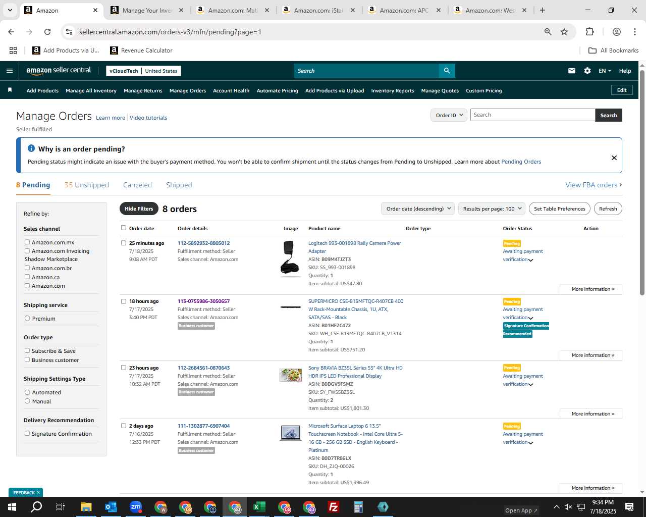The image size is (646, 517).
Task: Open EN language dropdown
Action: (x=605, y=71)
